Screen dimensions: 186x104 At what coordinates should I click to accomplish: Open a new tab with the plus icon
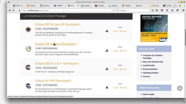pyautogui.click(x=180, y=5)
